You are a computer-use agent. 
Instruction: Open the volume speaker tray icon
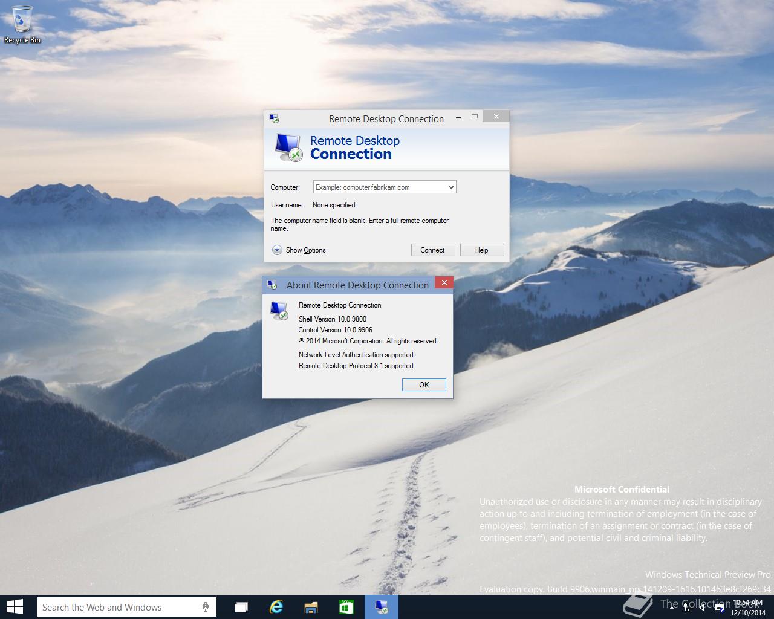[702, 608]
